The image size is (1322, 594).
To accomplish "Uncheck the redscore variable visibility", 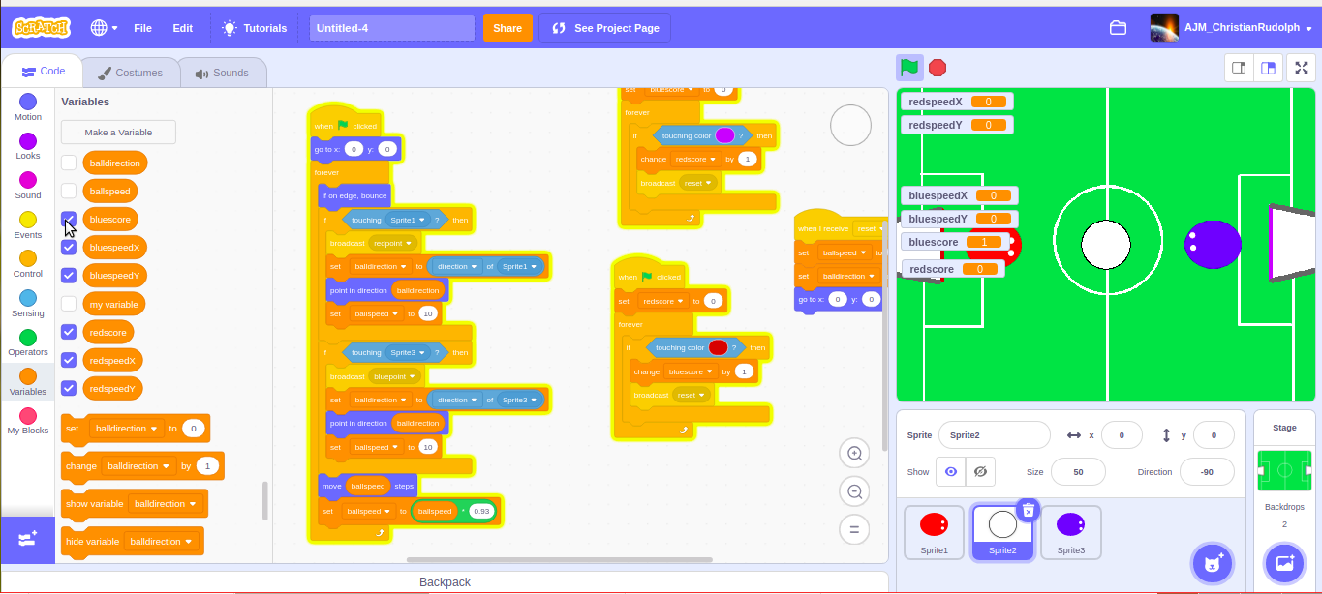I will 68,332.
